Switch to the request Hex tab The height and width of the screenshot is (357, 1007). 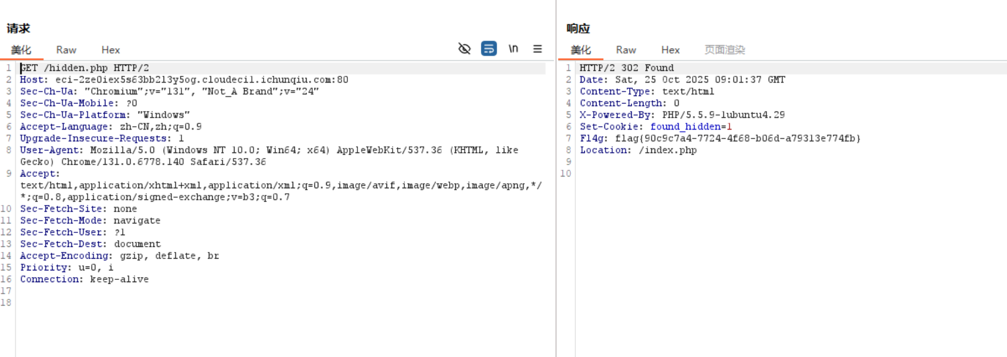pyautogui.click(x=111, y=50)
